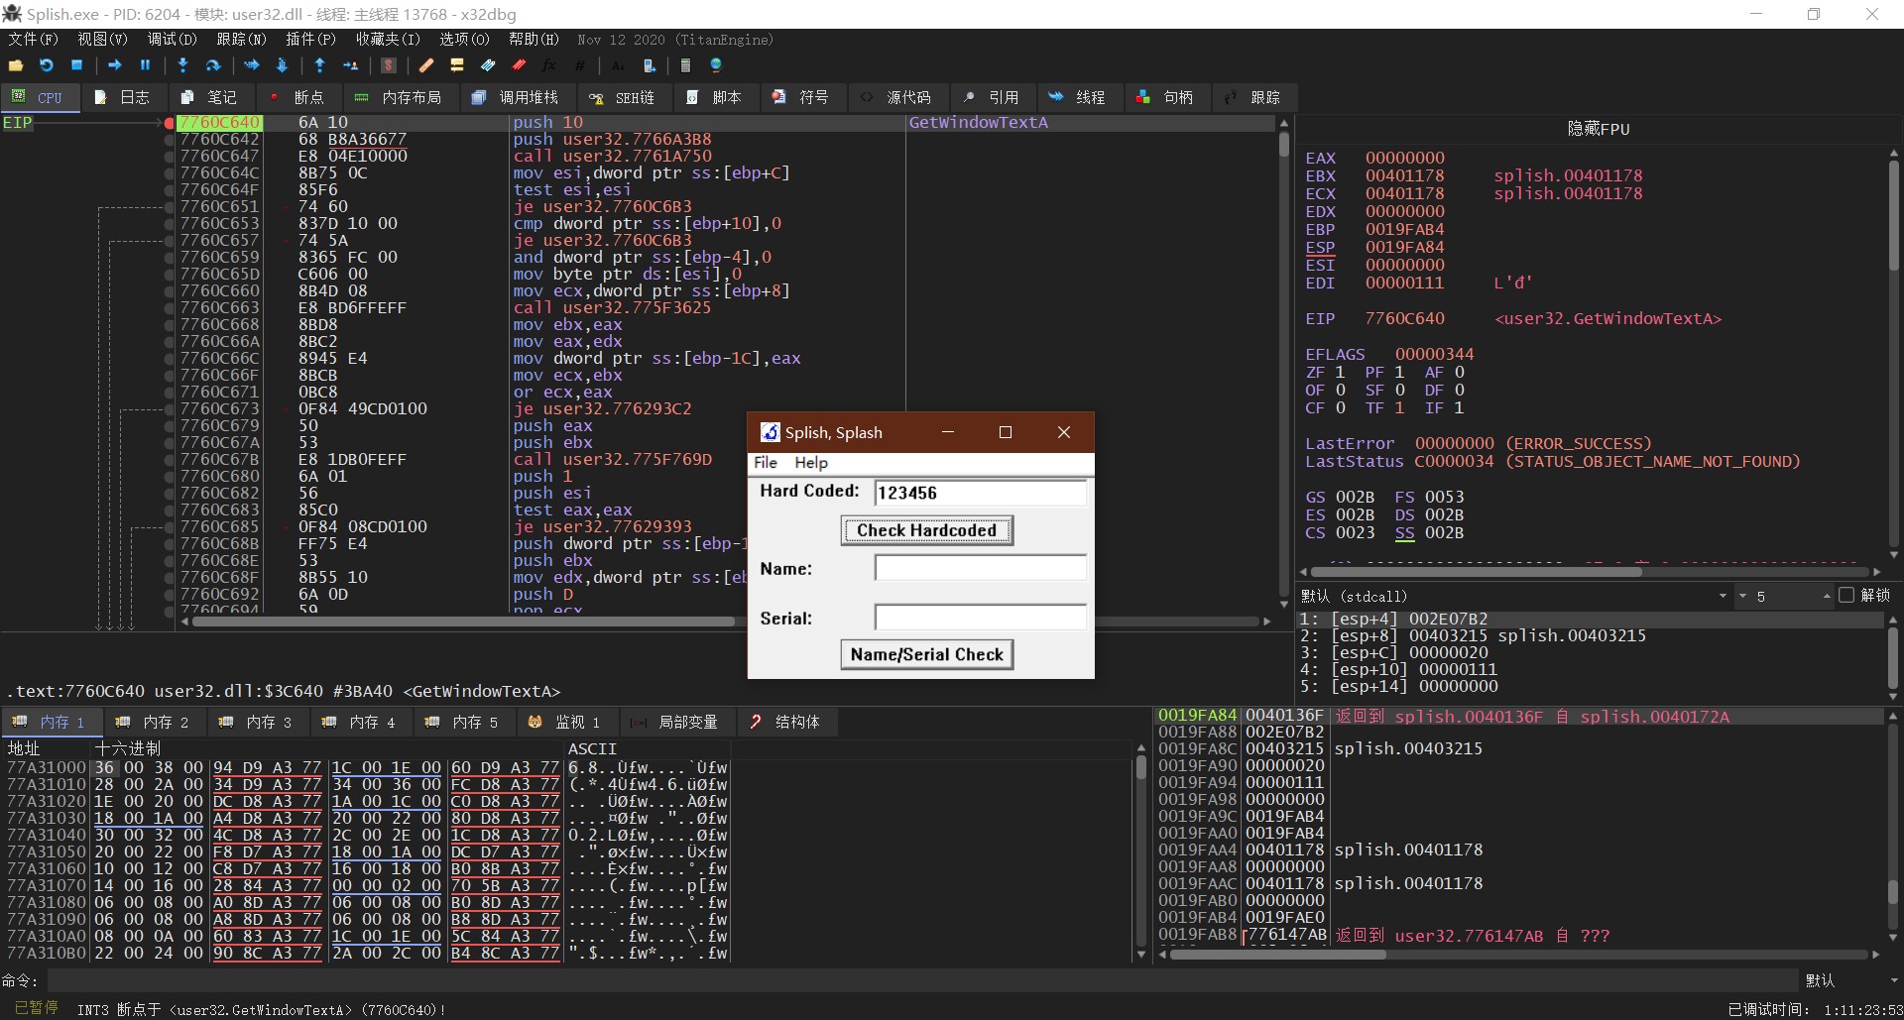
Task: Decrease argument count with the down arrow
Action: (1742, 597)
